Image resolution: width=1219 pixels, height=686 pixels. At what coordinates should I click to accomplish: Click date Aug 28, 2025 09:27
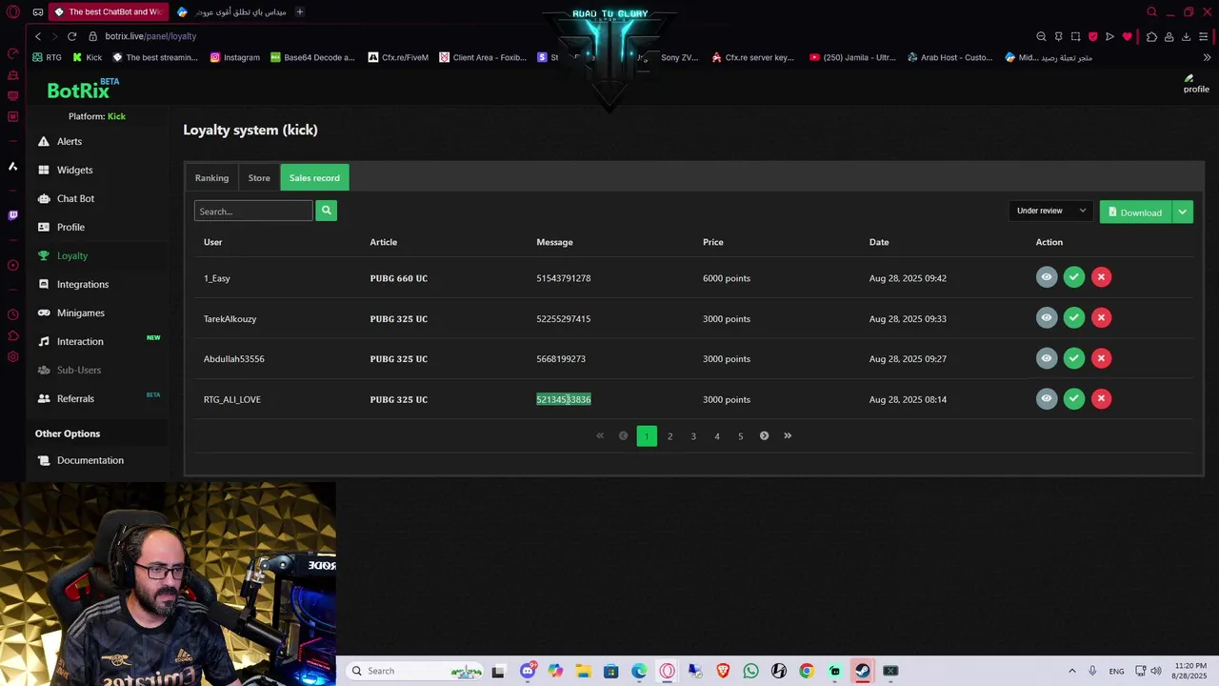coord(908,359)
